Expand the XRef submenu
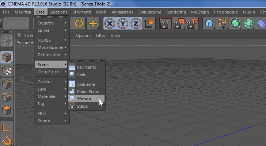This screenshot has width=266, height=146. click(x=52, y=114)
